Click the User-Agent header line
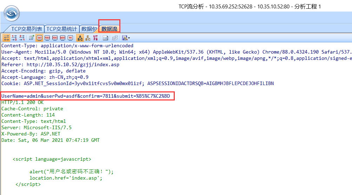The image size is (352, 195). [x=177, y=52]
